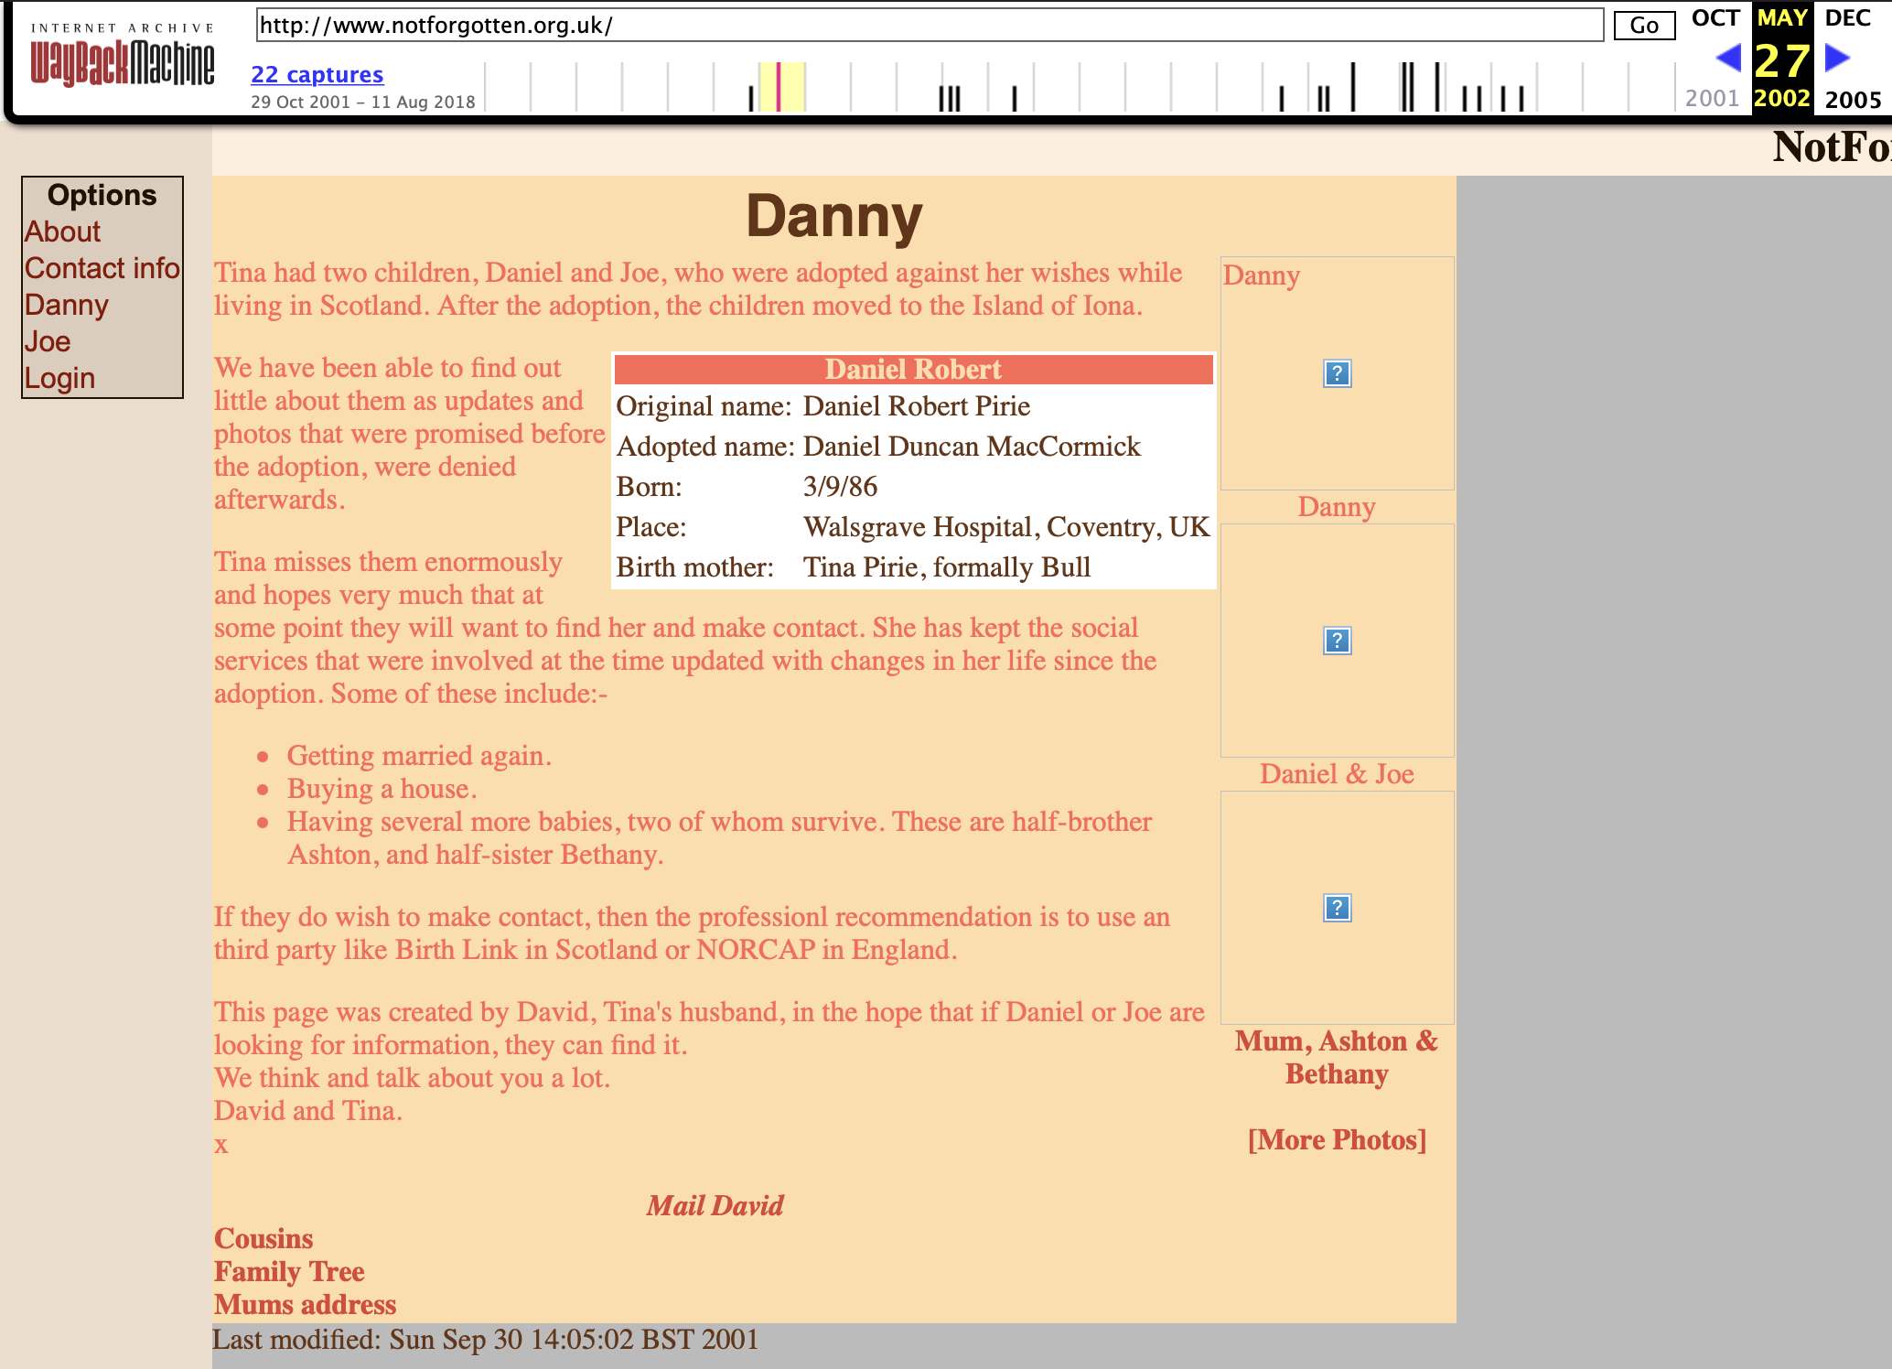
Task: Click the Daniel Robert Pirie original name value
Action: point(917,405)
